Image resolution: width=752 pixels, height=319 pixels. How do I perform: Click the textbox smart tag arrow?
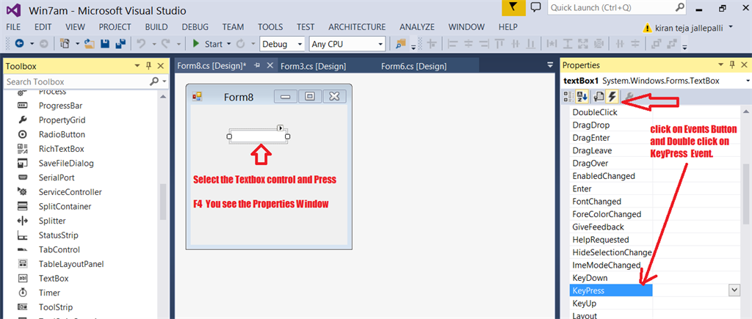tap(281, 128)
